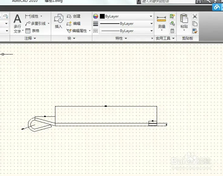Image resolution: width=223 pixels, height=176 pixels.
Task: Click the Select Similar shapes icon
Action: point(172,24)
